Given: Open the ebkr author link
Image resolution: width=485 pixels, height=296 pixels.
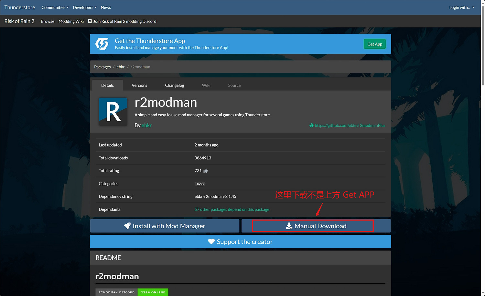Looking at the screenshot, I should 146,125.
